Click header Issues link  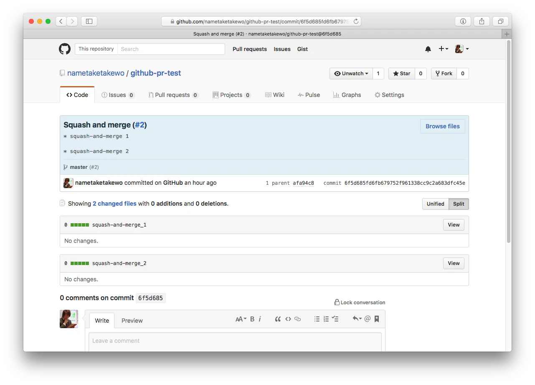[282, 49]
